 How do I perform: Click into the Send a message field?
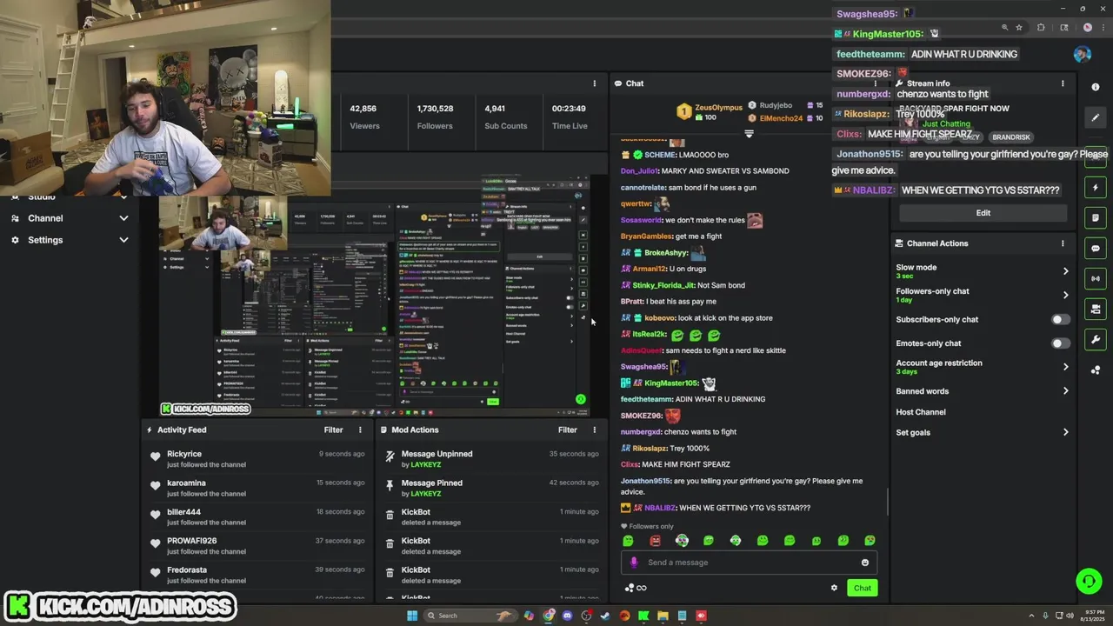[749, 563]
